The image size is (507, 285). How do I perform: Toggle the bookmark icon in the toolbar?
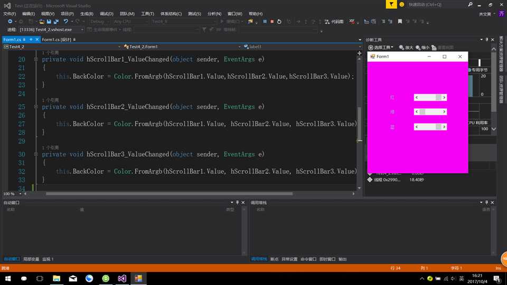coord(400,22)
